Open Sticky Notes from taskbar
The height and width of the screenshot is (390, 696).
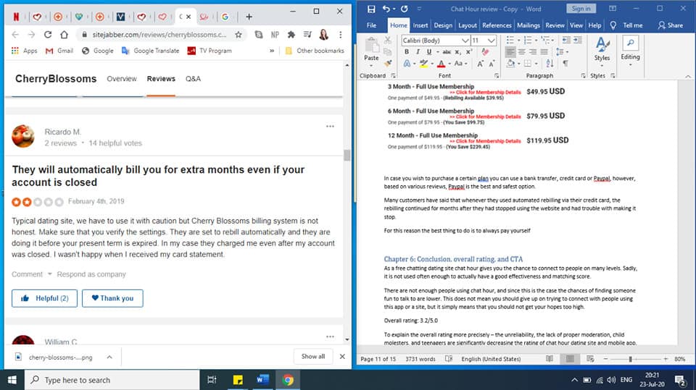click(238, 380)
